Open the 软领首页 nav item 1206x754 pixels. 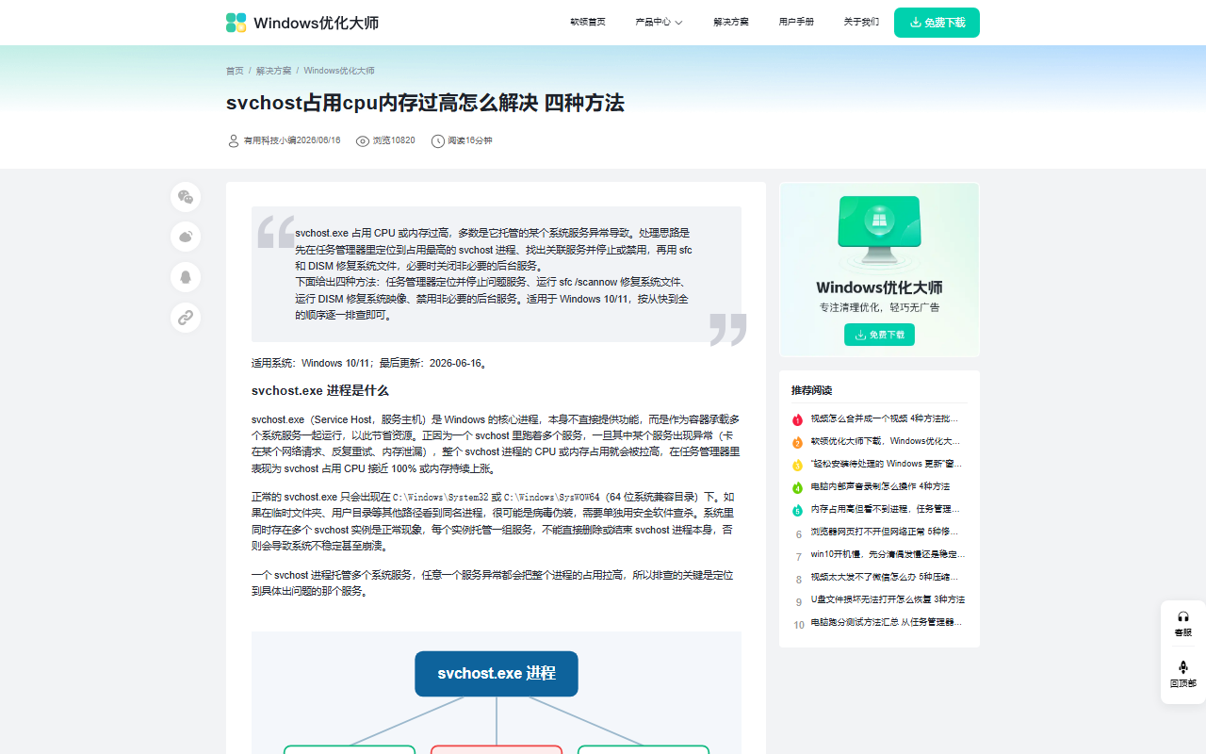pyautogui.click(x=588, y=22)
